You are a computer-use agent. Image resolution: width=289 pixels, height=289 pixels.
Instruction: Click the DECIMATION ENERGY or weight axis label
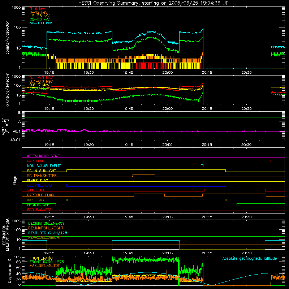(x=5, y=234)
